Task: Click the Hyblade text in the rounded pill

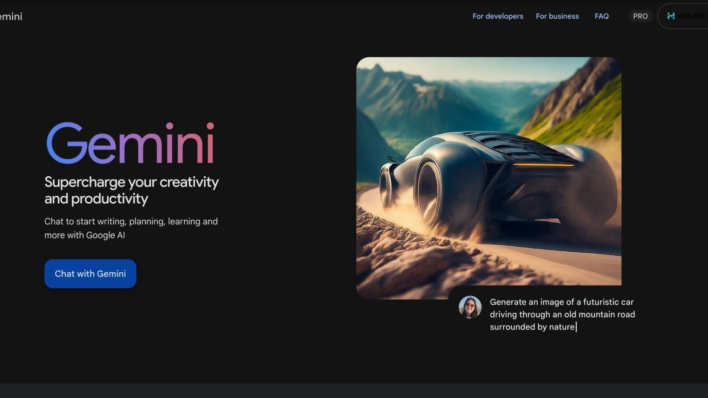Action: [691, 16]
